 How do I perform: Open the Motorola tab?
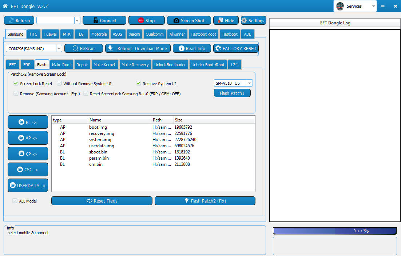point(99,34)
